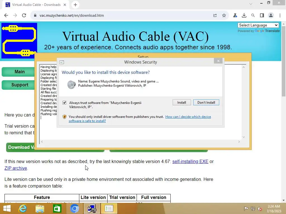The height and width of the screenshot is (214, 286).
Task: Toggle the side panel icon
Action: [x=262, y=16]
